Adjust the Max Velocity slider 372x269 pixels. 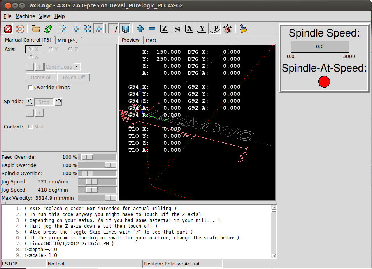click(97, 198)
